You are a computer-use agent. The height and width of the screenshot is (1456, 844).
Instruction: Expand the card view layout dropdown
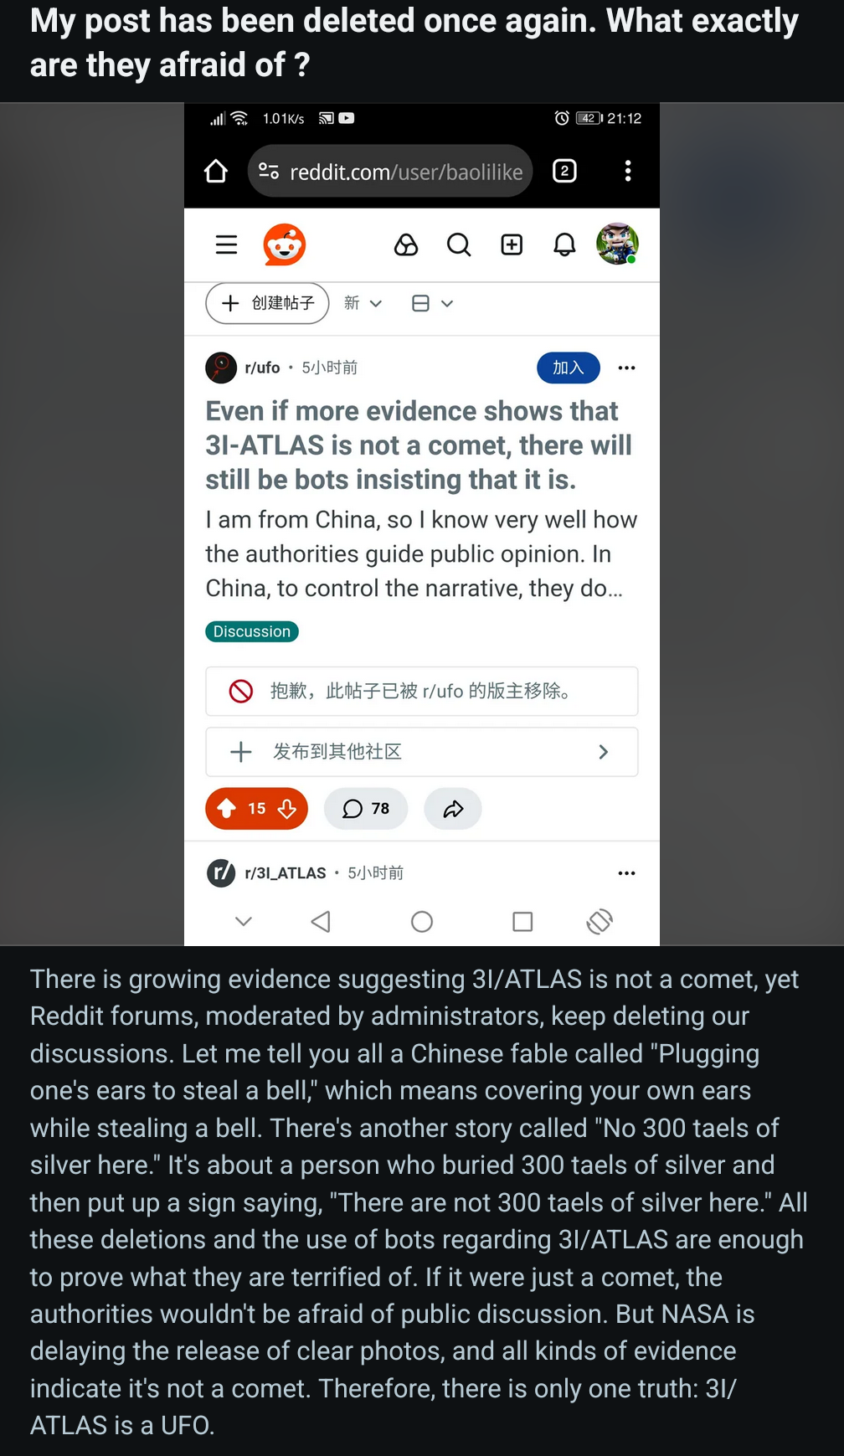tap(433, 303)
